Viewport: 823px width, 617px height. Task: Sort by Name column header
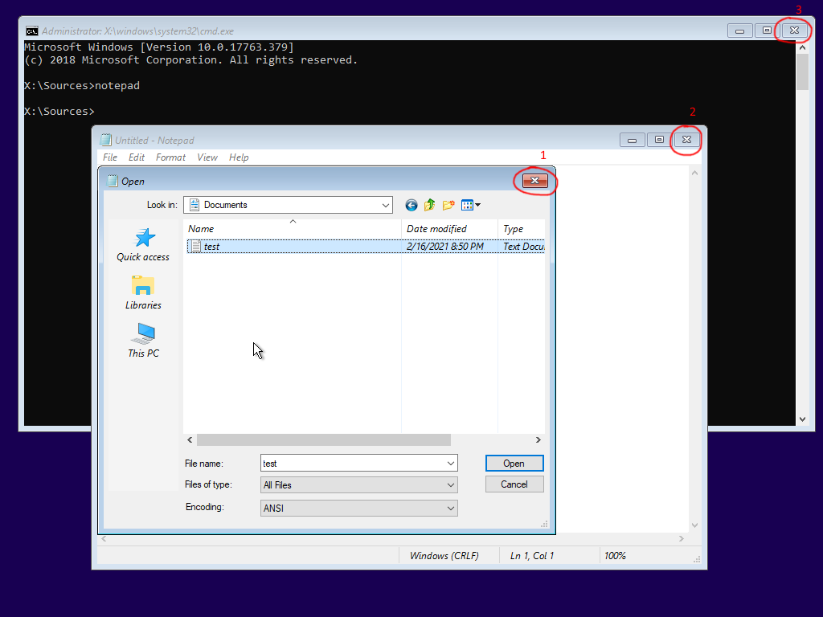(x=293, y=229)
